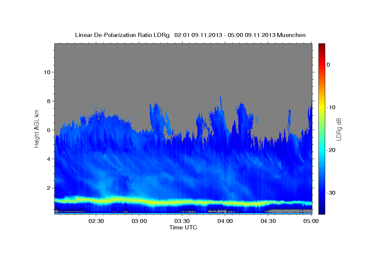Screen dimensions: 386x257
Task: Click the height tick label 6
Action: 48,130
